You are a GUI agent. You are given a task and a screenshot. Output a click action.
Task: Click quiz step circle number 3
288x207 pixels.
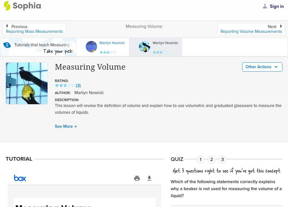(x=223, y=159)
